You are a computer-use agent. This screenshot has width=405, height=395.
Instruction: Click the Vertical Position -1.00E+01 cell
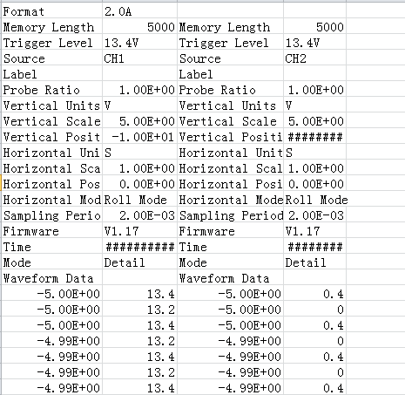point(139,137)
